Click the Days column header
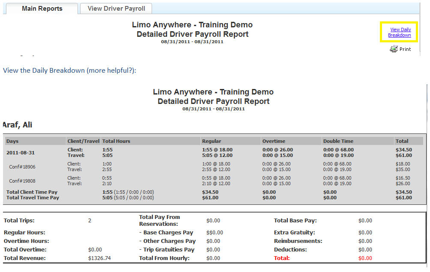The height and width of the screenshot is (272, 430). pyautogui.click(x=12, y=141)
